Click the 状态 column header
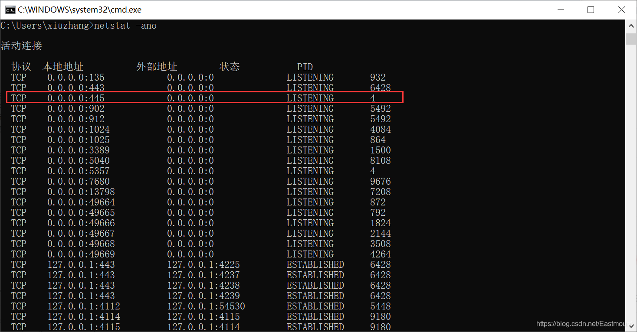 pos(230,67)
